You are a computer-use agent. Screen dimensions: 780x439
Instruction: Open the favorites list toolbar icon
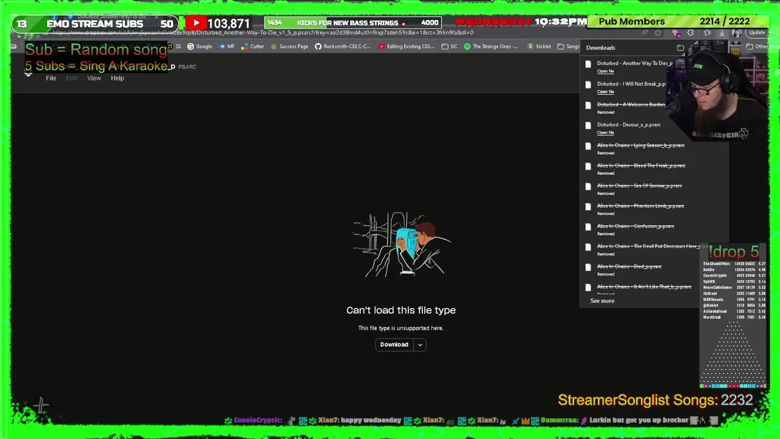point(707,33)
